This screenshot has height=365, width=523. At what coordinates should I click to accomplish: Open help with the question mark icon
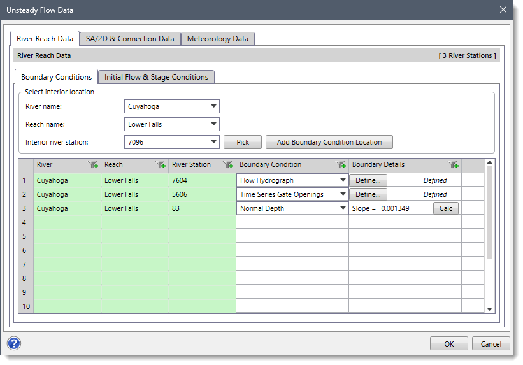(14, 343)
